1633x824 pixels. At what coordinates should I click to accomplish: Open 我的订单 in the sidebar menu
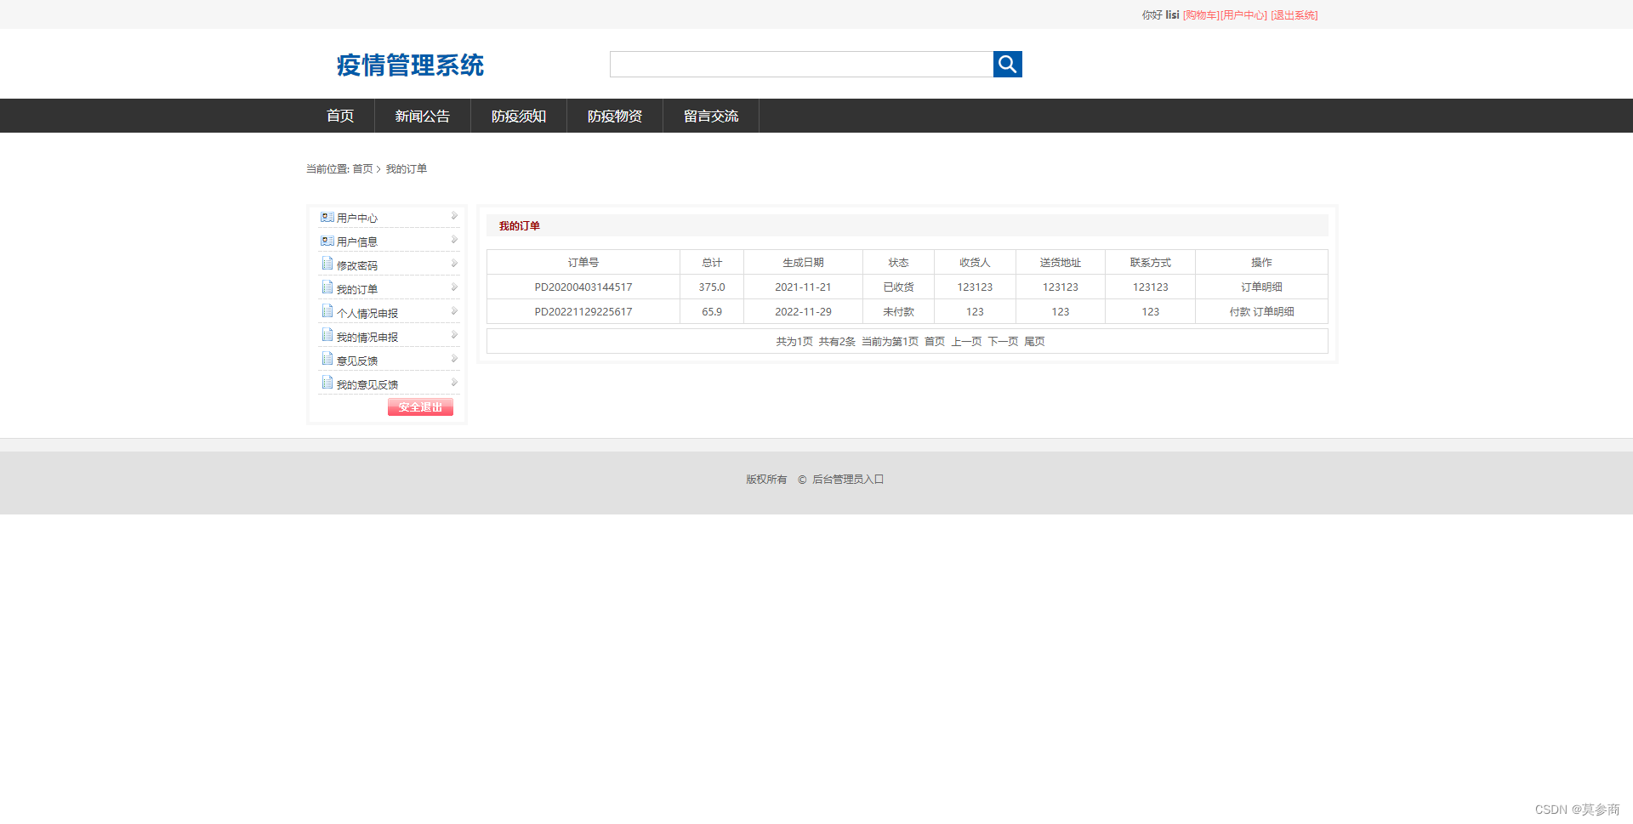point(357,290)
